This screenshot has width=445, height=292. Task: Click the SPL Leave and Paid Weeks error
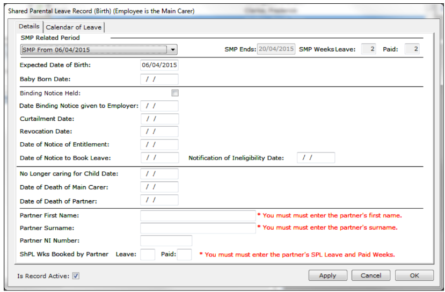coord(297,254)
